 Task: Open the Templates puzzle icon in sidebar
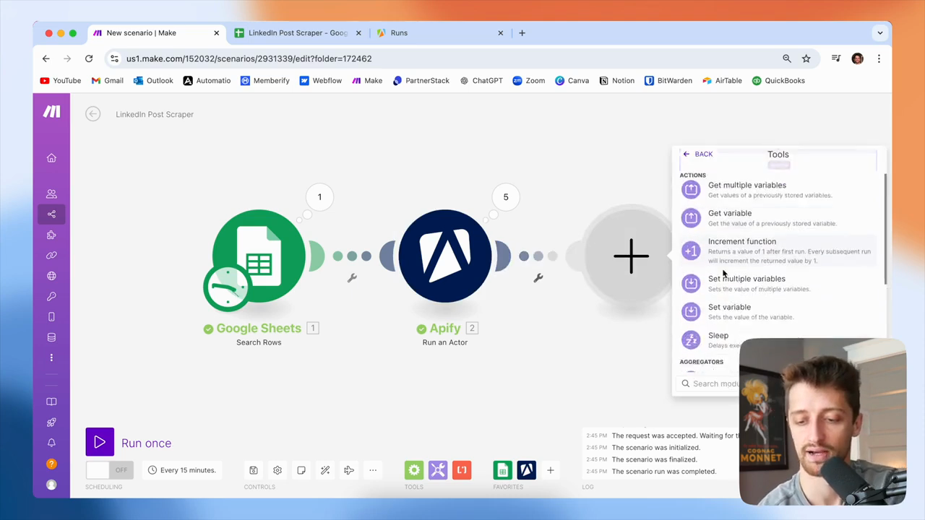click(x=51, y=235)
